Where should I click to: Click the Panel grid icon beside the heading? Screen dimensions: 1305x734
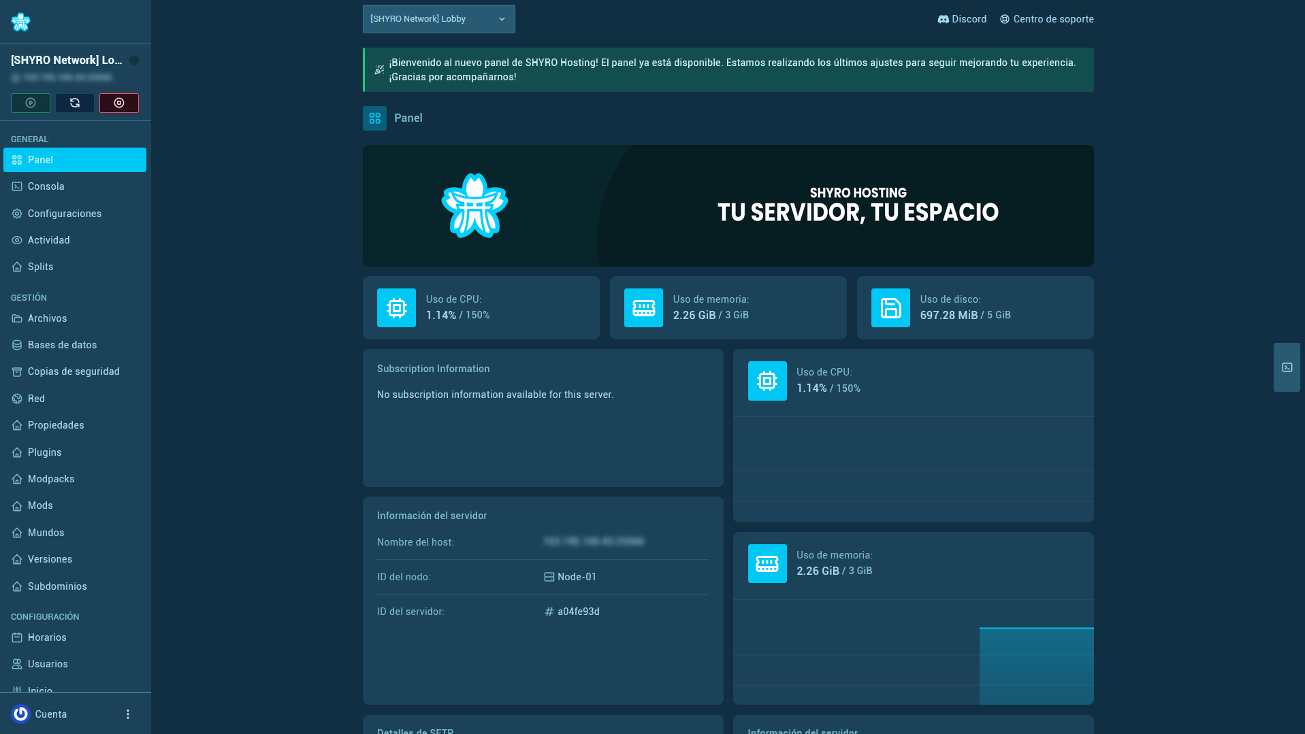[x=374, y=118]
